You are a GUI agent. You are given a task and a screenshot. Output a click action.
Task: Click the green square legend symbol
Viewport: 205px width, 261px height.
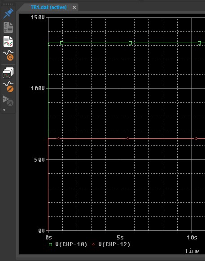(x=50, y=244)
